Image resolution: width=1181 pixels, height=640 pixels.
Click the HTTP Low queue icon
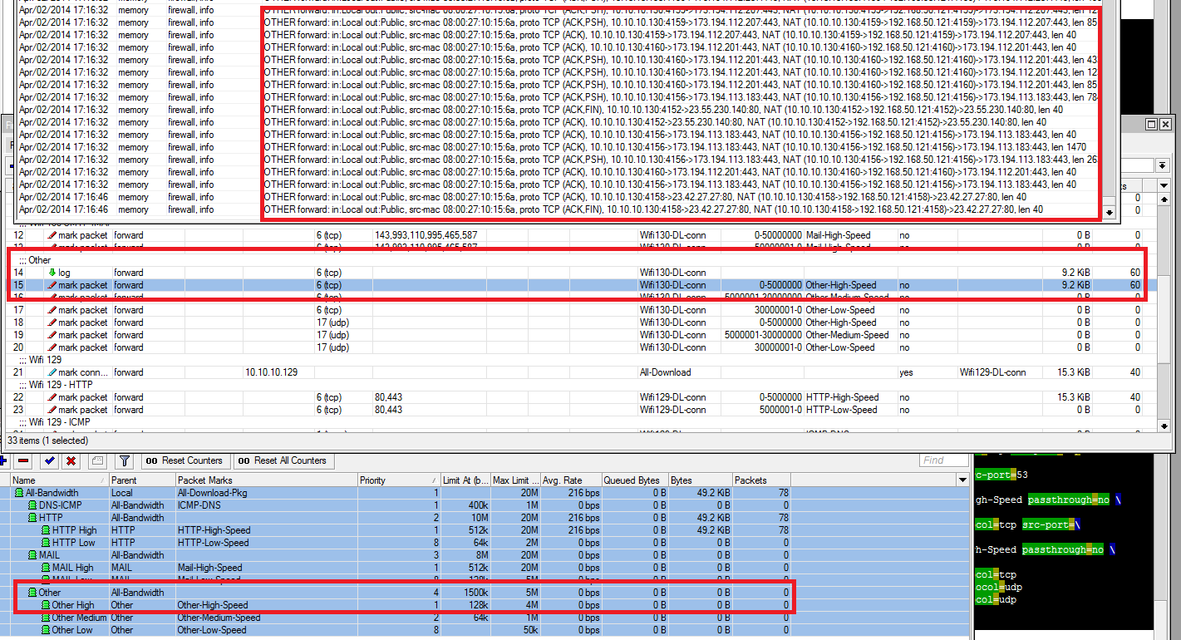tap(46, 543)
